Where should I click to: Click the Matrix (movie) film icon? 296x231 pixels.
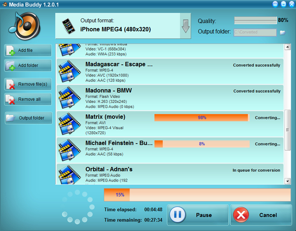69,123
